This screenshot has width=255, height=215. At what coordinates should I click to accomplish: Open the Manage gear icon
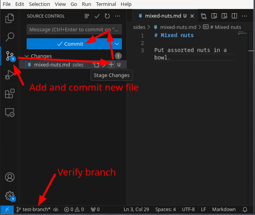[9, 196]
